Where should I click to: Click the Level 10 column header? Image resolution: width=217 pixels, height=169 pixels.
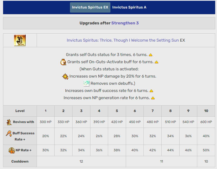click(206, 111)
